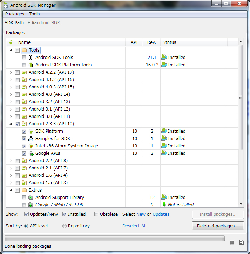
Task: Click the Tools folder icon
Action: pos(24,50)
